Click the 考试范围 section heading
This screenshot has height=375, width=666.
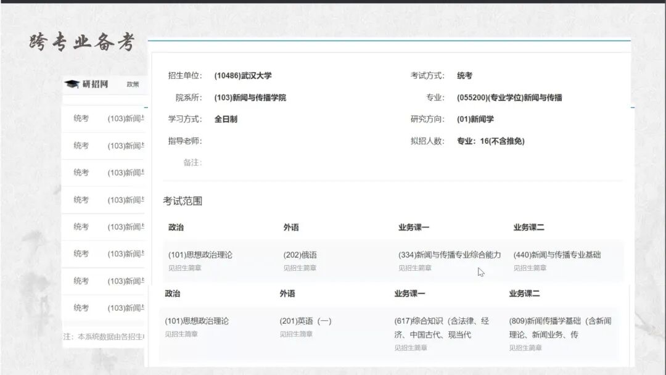(x=183, y=201)
